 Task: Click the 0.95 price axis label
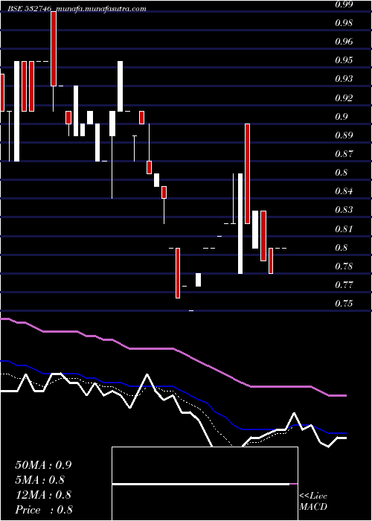tap(344, 60)
